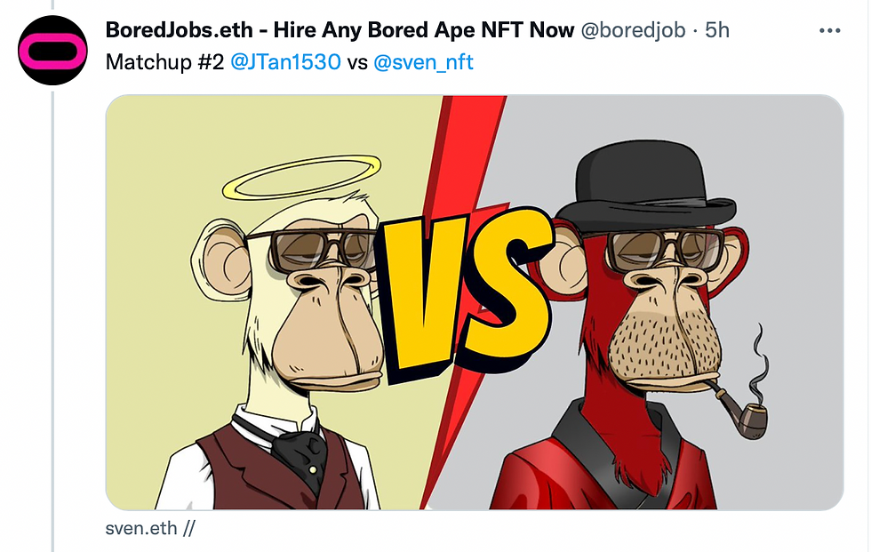This screenshot has height=552, width=871.
Task: Click the BoredJobs.eth display name
Action: click(340, 30)
